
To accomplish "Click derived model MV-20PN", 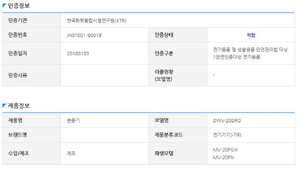I will coord(223,157).
